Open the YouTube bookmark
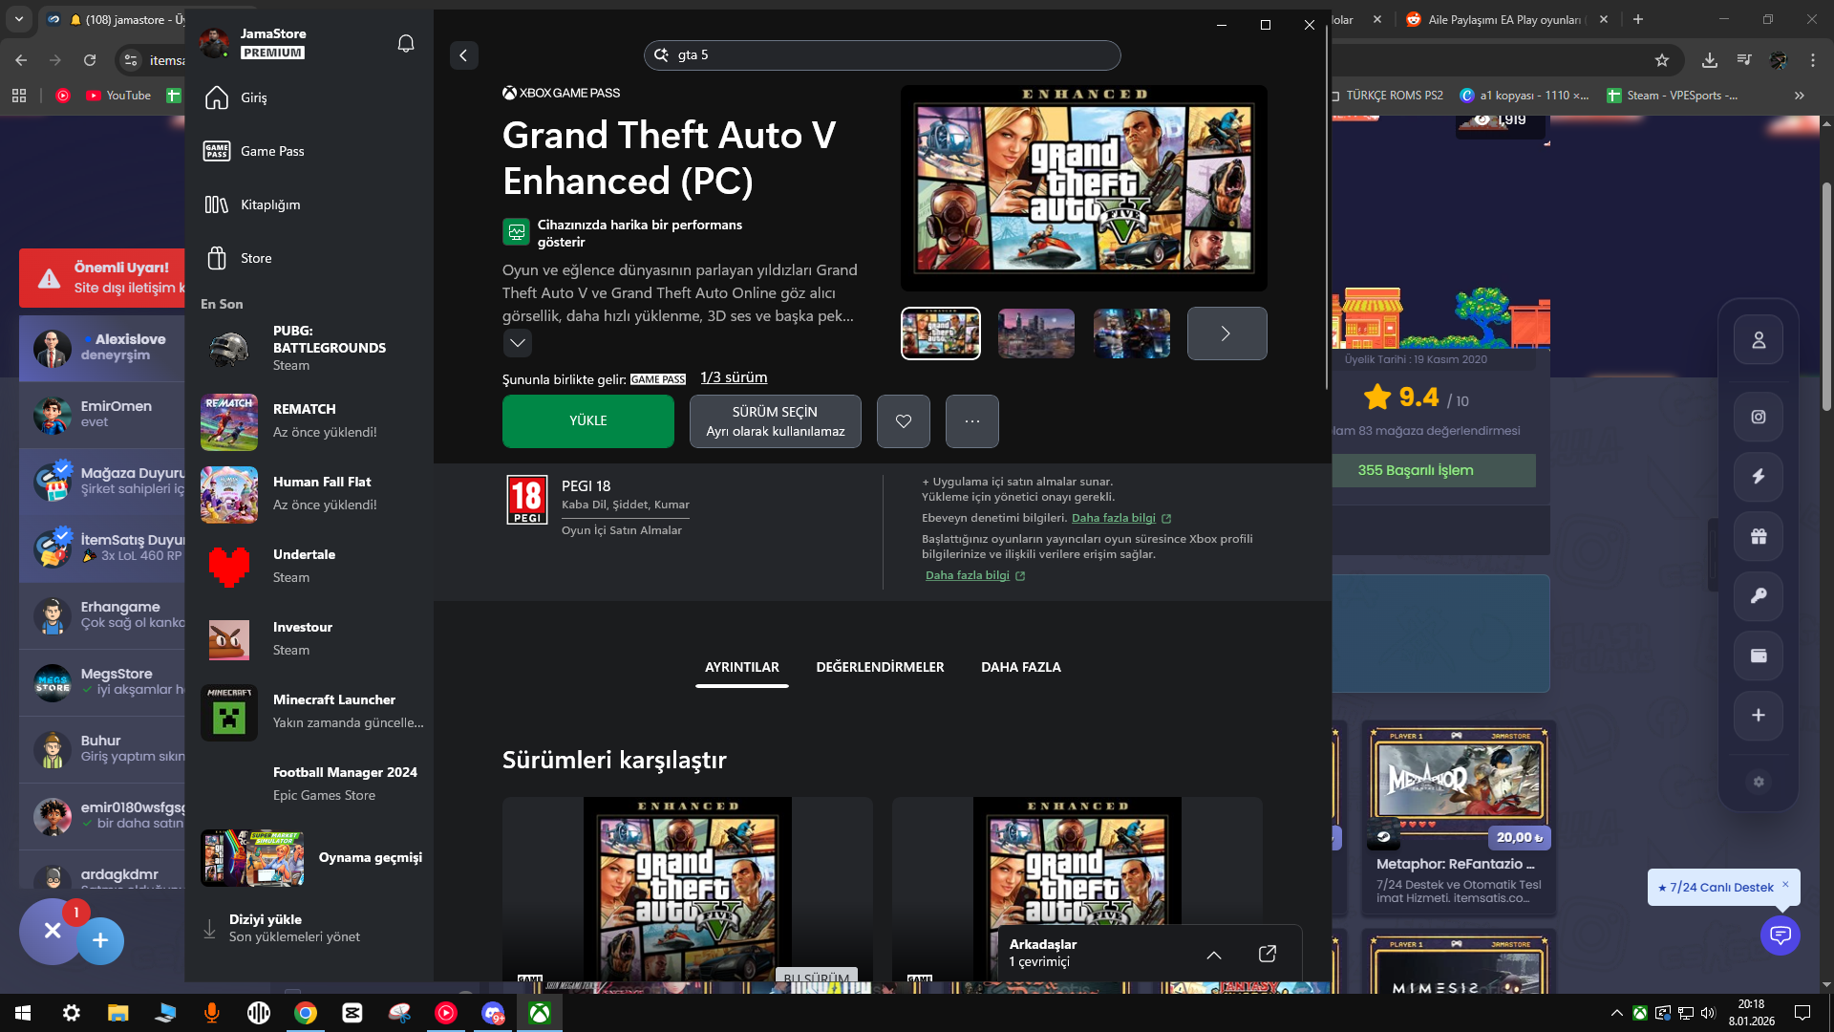1834x1032 pixels. (x=118, y=96)
